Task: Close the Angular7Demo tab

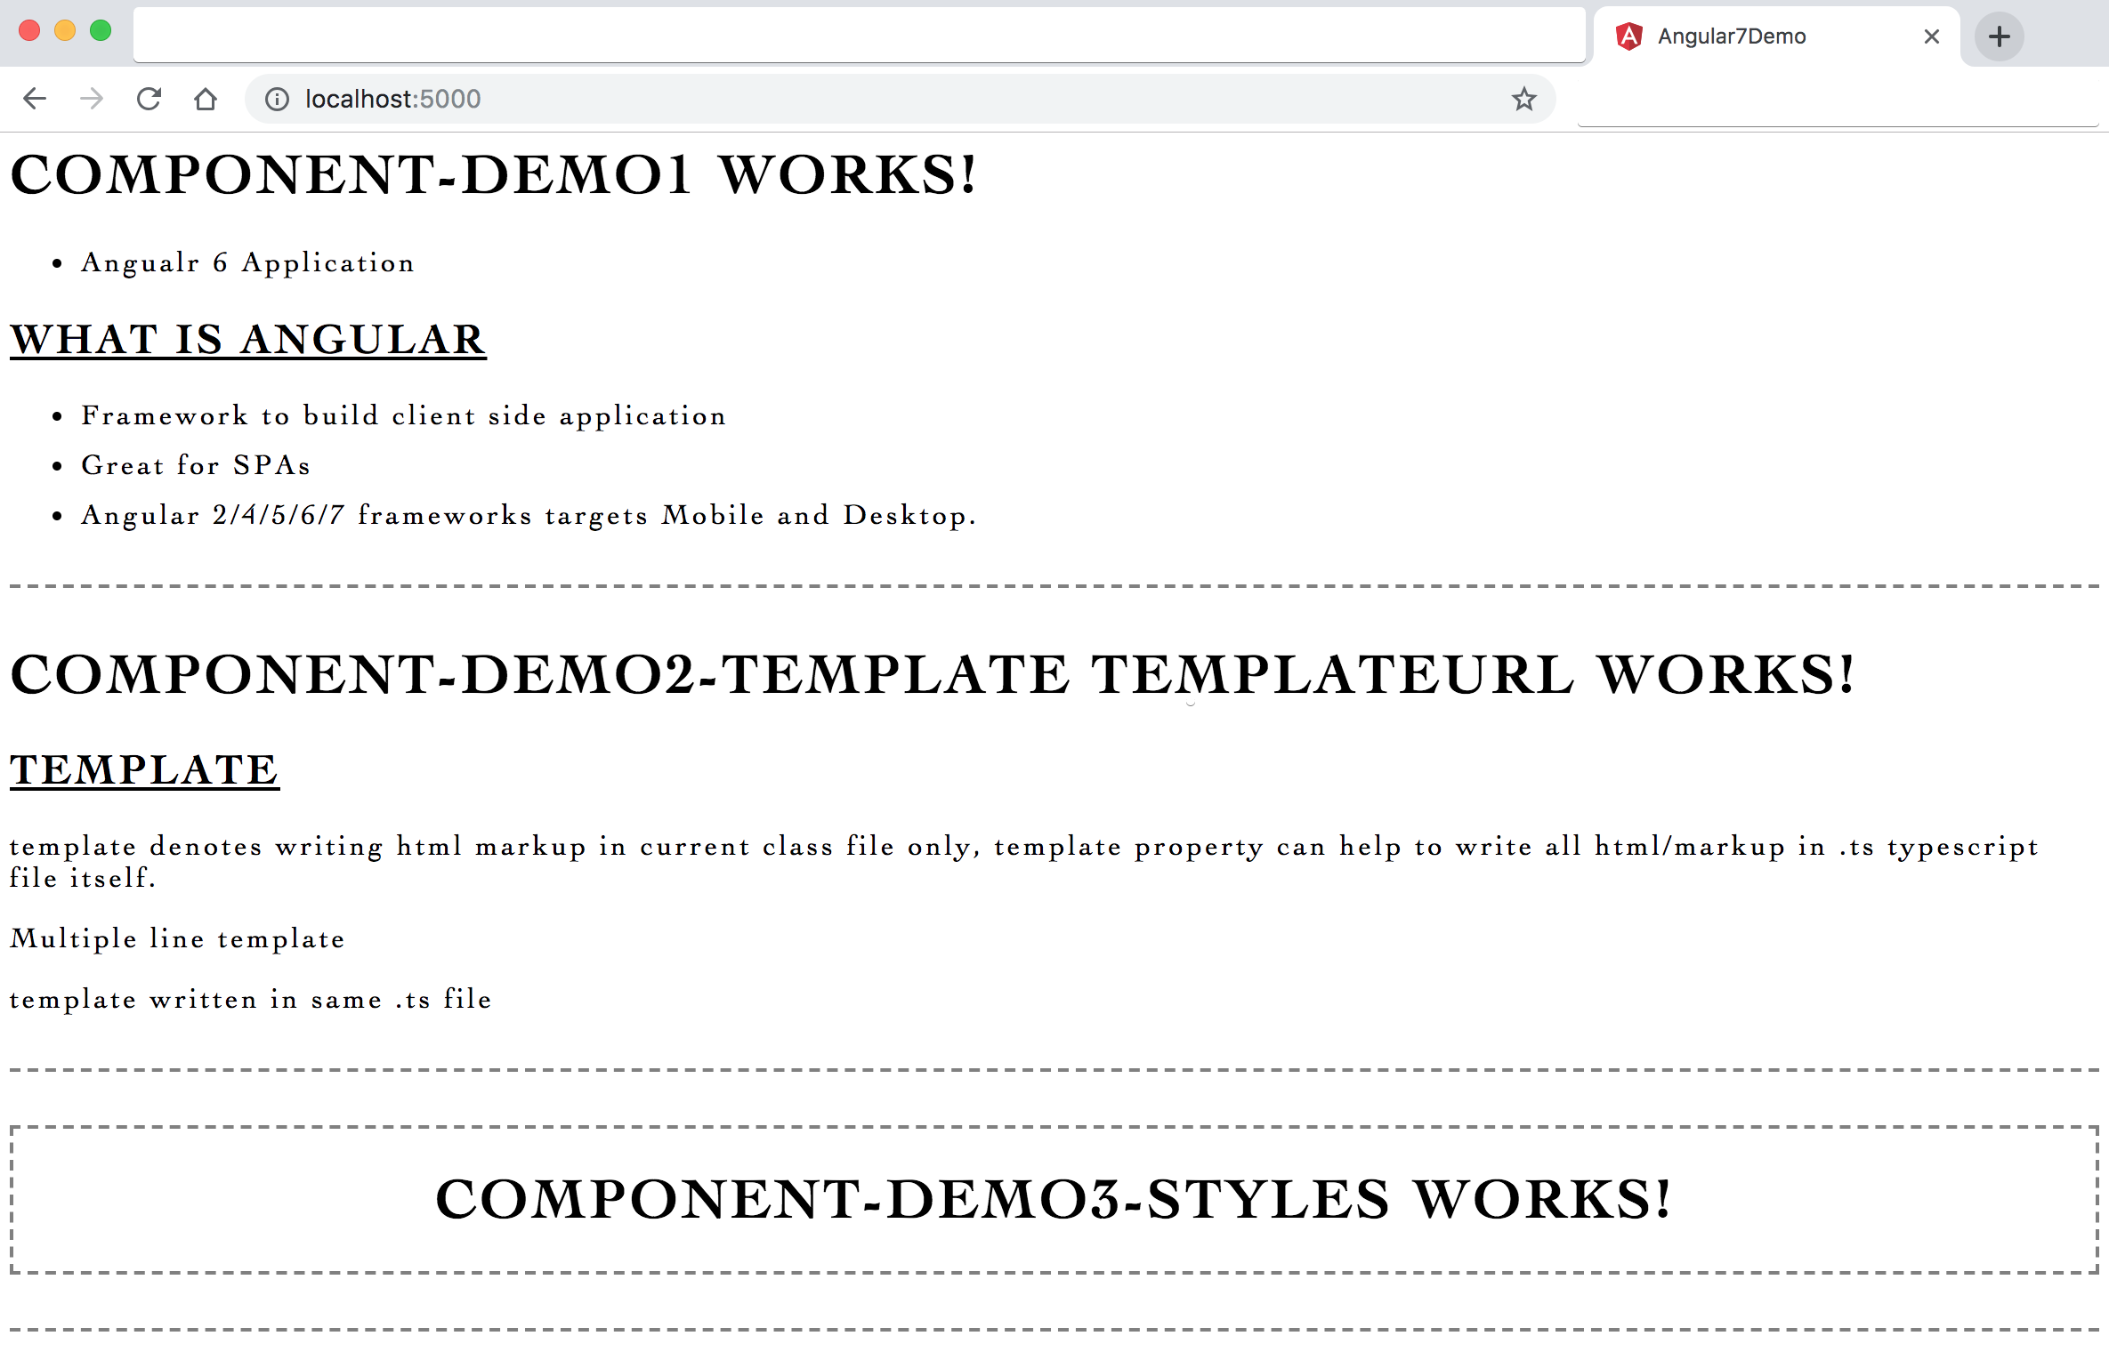Action: pos(1931,36)
